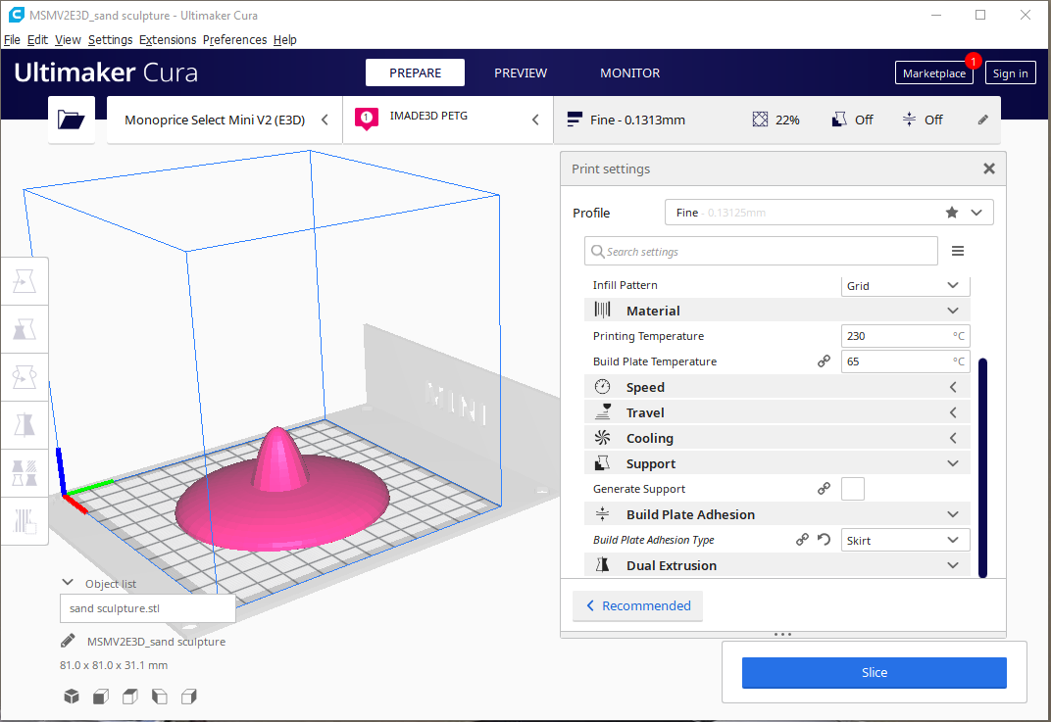This screenshot has width=1051, height=722.
Task: Click the settings visibility hamburger menu
Action: (958, 251)
